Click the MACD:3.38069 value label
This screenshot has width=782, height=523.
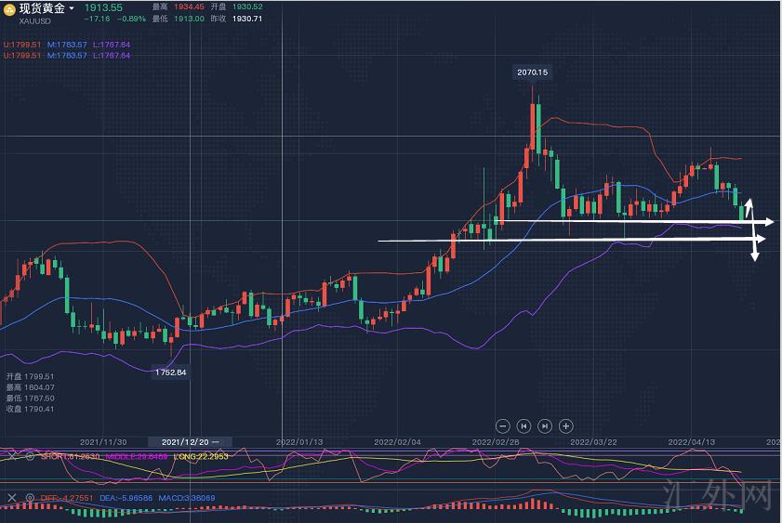coord(187,498)
